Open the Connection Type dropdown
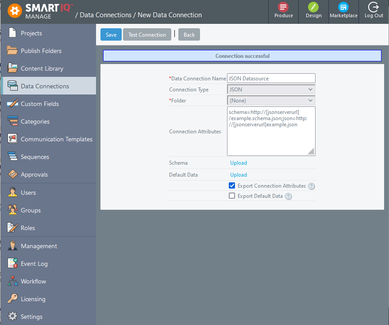Screen dimensions: 389x325 pyautogui.click(x=271, y=89)
